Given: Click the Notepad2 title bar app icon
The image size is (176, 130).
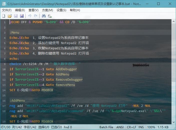Looking at the screenshot, I should tap(4, 4).
